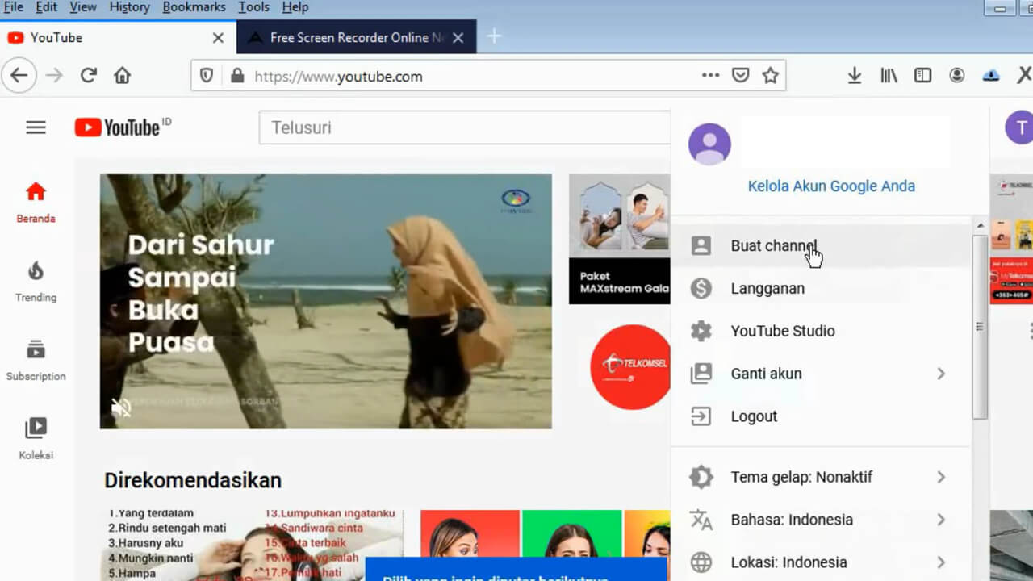The height and width of the screenshot is (581, 1033).
Task: Close the Free Screen Recorder tab
Action: point(458,37)
